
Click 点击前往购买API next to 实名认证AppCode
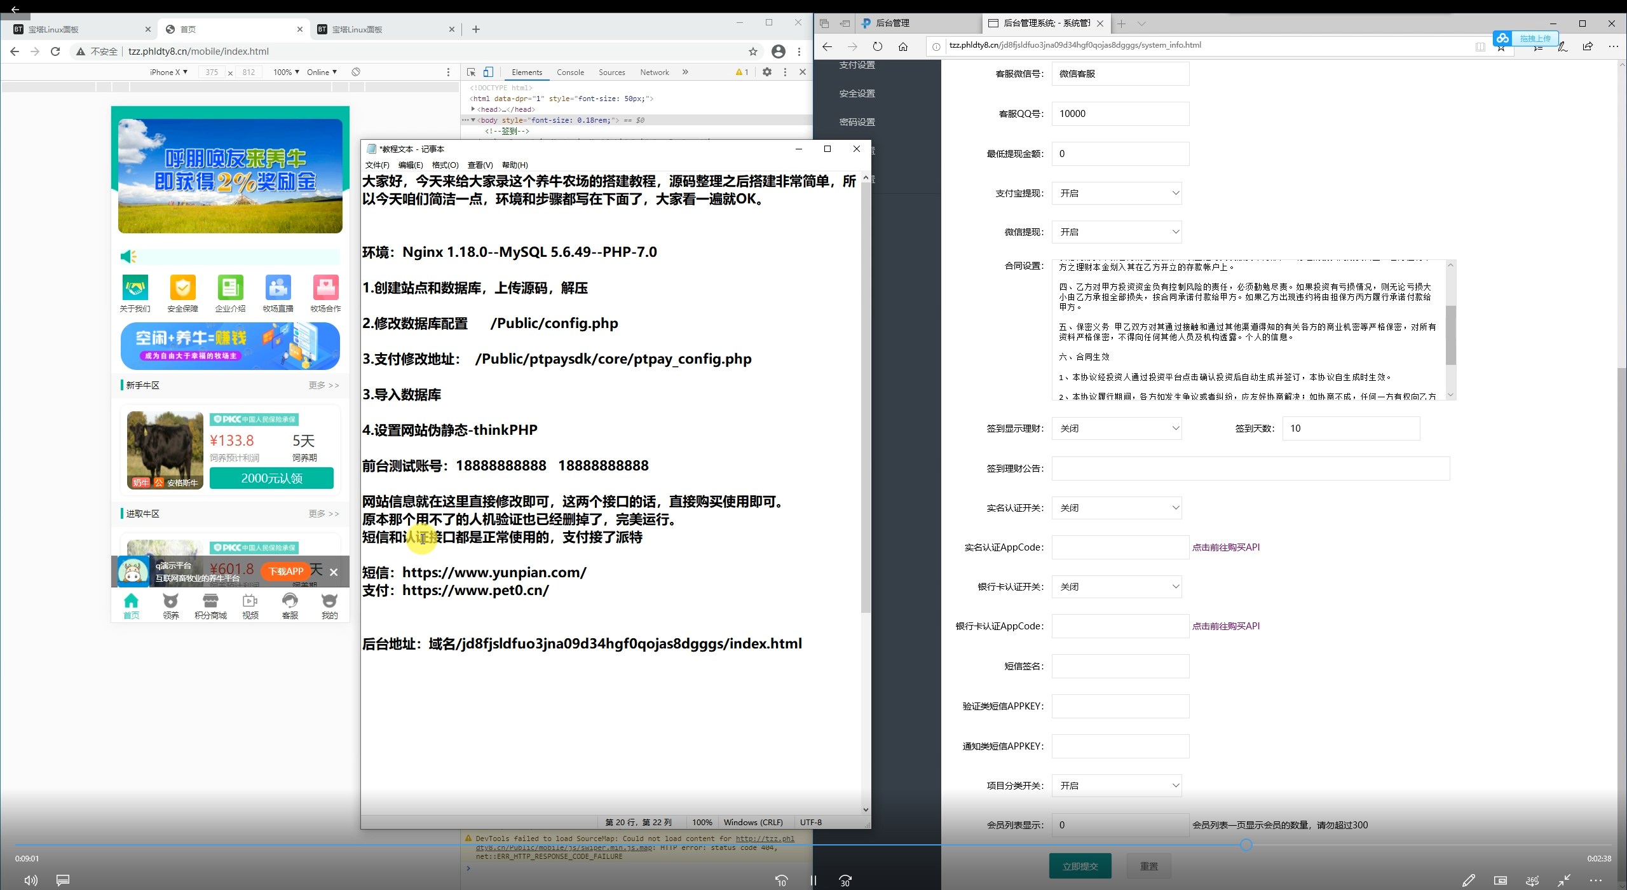[1225, 547]
